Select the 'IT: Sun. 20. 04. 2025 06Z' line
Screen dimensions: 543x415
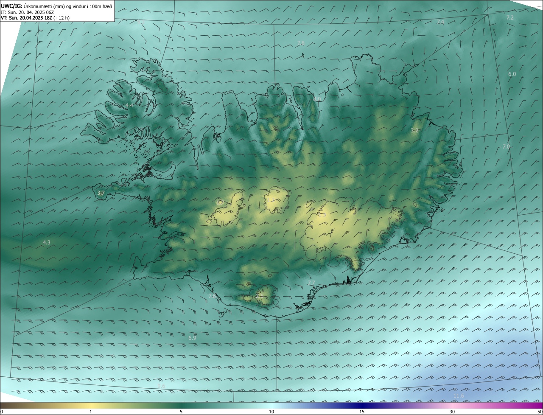coord(27,12)
